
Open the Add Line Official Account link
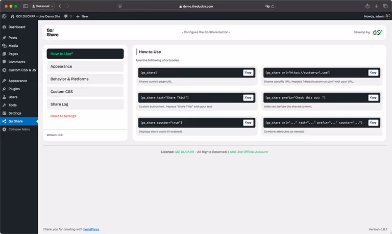(249, 152)
